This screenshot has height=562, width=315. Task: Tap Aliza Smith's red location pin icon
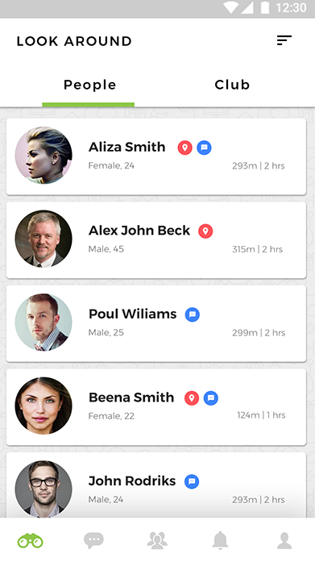[x=185, y=148]
